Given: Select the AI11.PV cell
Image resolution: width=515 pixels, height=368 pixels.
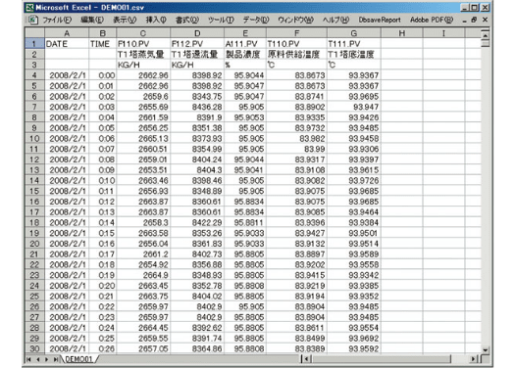Looking at the screenshot, I should pos(245,44).
